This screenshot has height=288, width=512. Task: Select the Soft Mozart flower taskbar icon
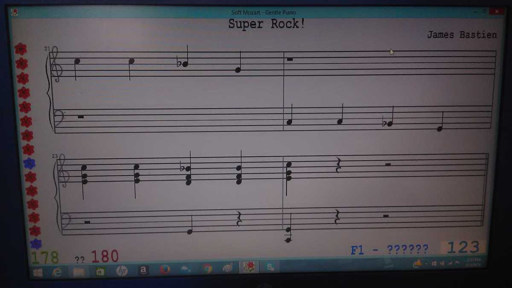(248, 267)
